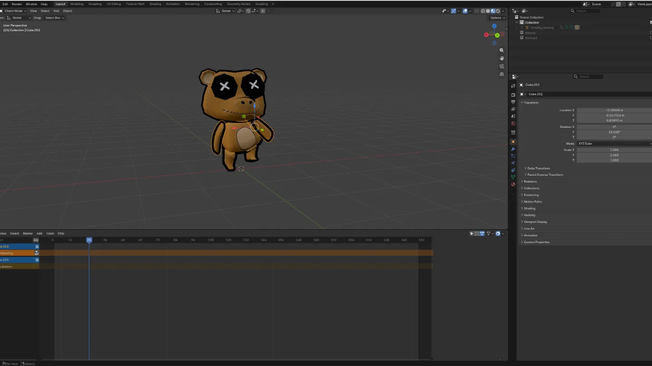The image size is (652, 366).
Task: Expand the Relations panel
Action: [x=522, y=182]
